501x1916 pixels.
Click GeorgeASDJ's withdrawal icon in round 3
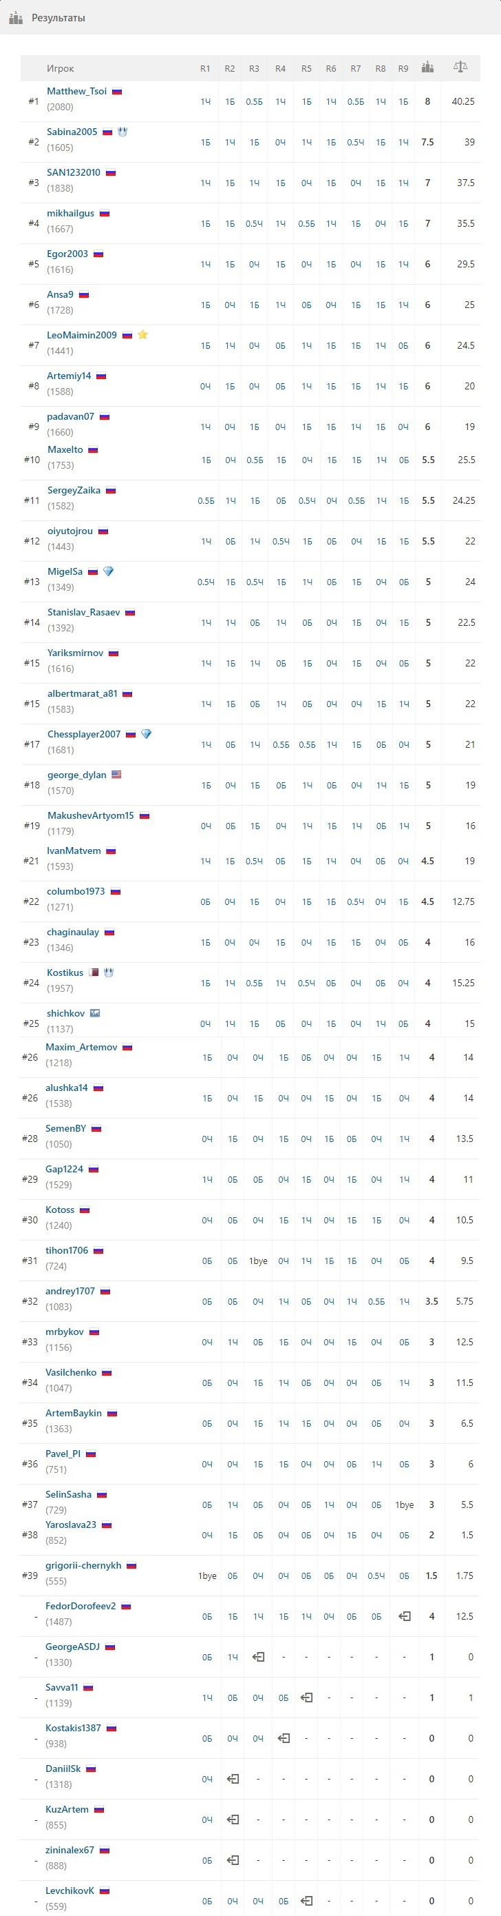(258, 1657)
